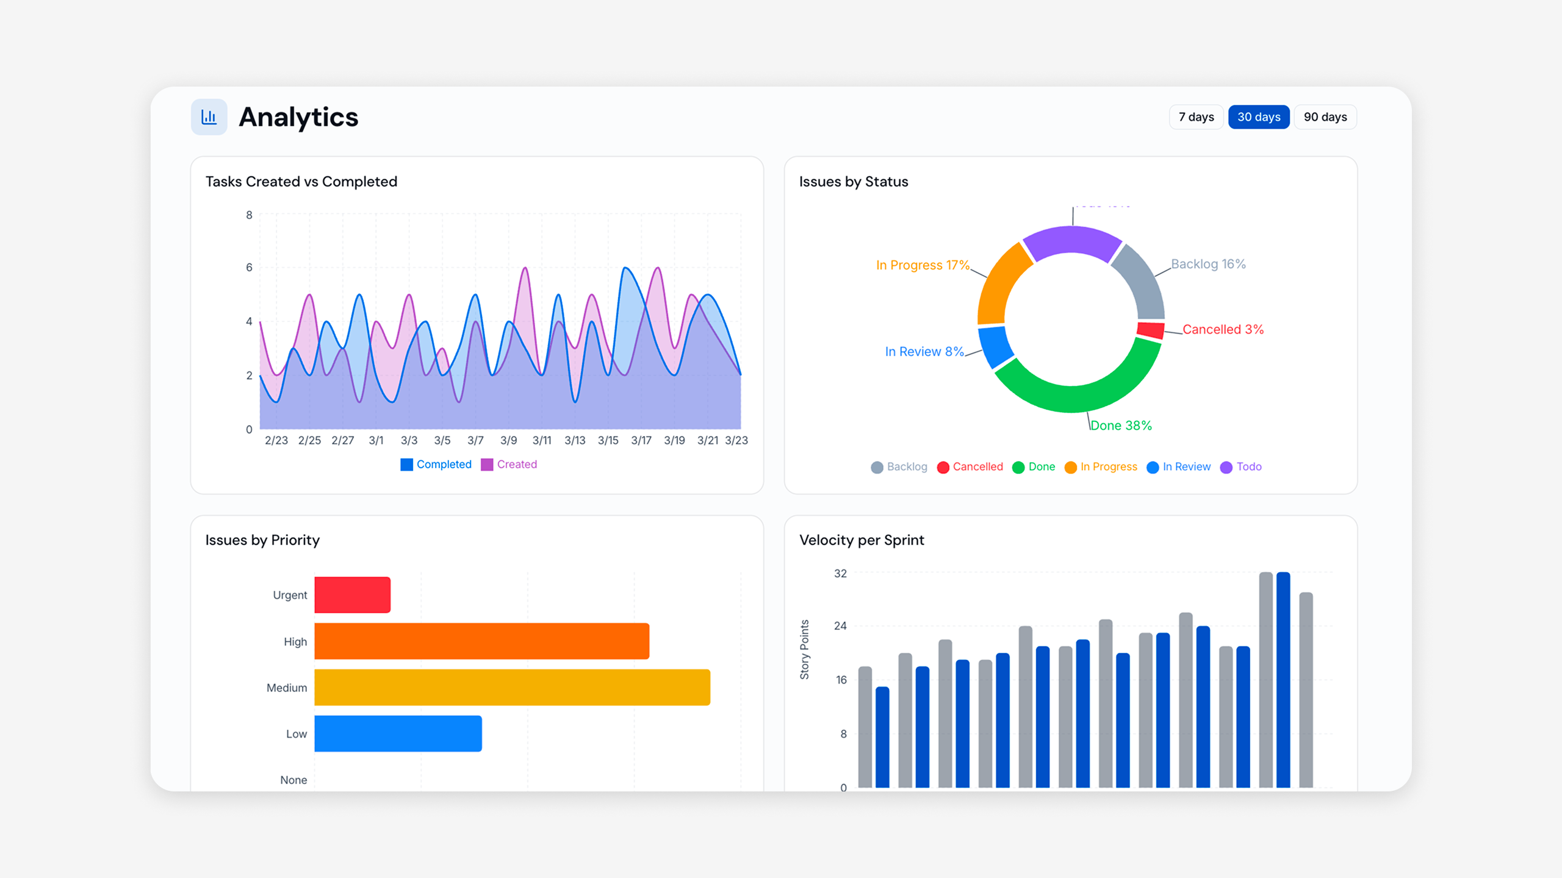This screenshot has height=878, width=1562.
Task: Click the yellow Medium priority bar
Action: 512,688
